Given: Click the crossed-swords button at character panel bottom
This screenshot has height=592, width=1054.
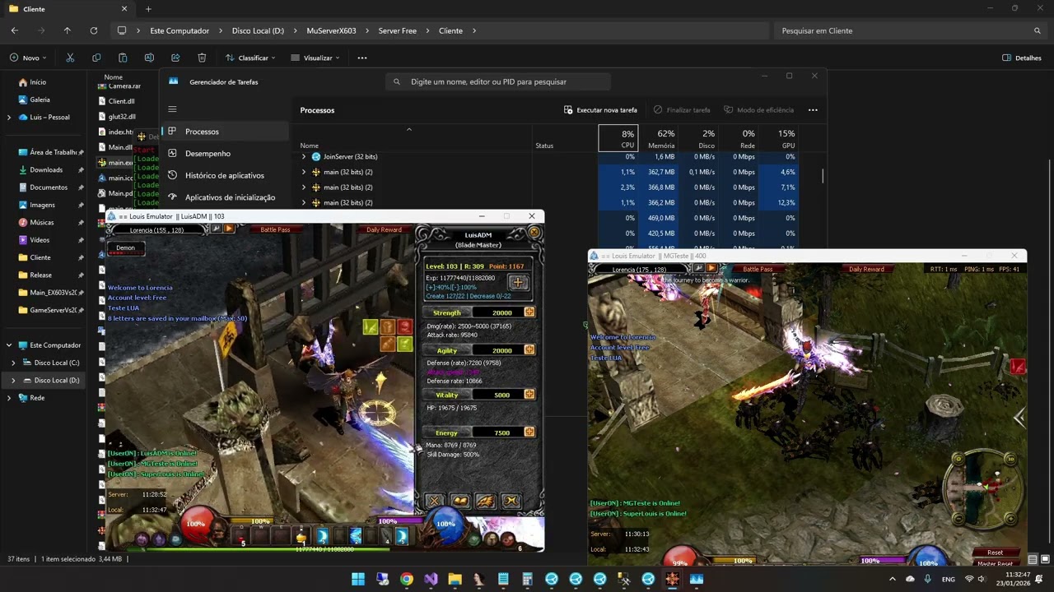Looking at the screenshot, I should (x=435, y=501).
